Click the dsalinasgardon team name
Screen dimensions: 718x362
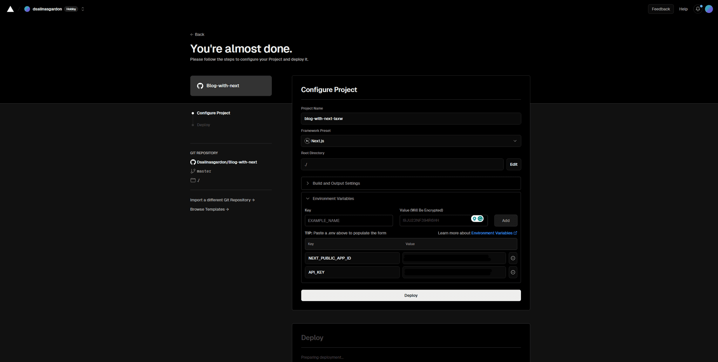[47, 9]
